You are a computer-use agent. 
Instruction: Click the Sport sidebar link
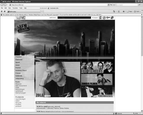18,62
